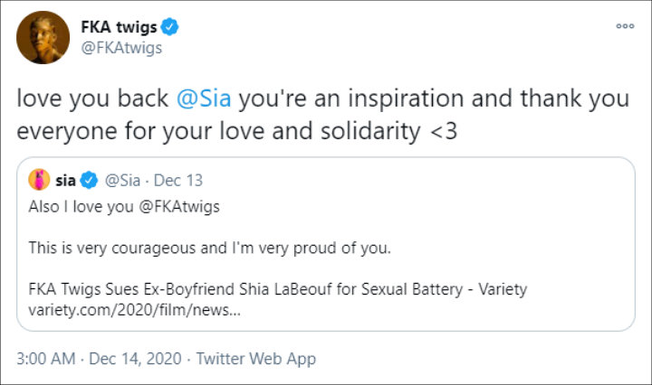
Task: Open FKA twigs profile picture
Action: [x=43, y=38]
